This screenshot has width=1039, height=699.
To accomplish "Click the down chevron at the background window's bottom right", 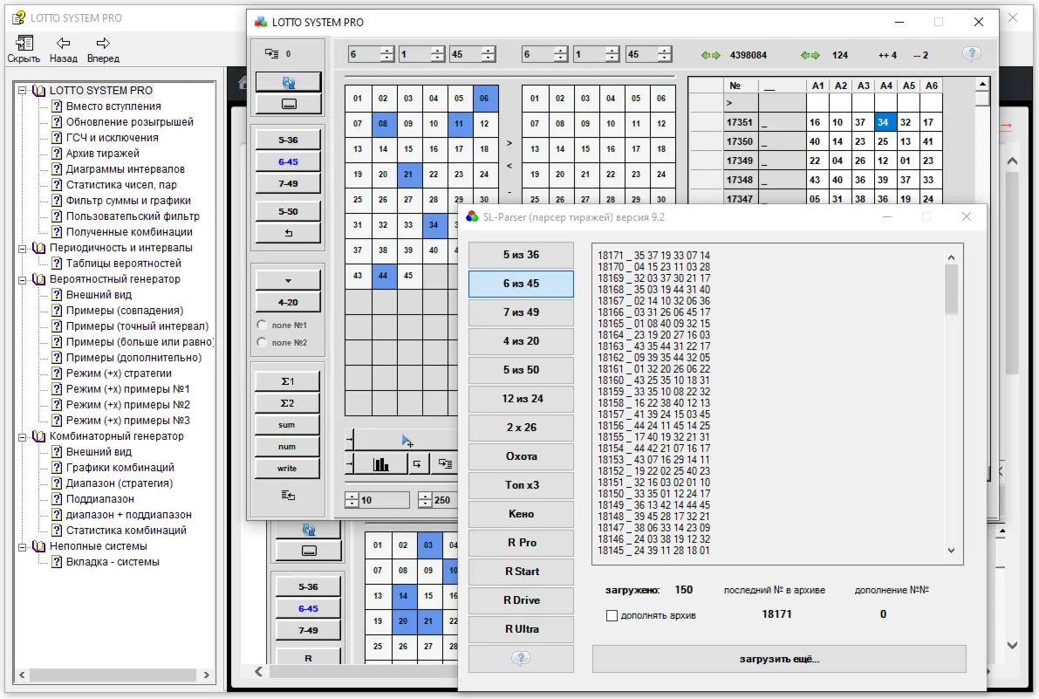I will [x=1012, y=645].
